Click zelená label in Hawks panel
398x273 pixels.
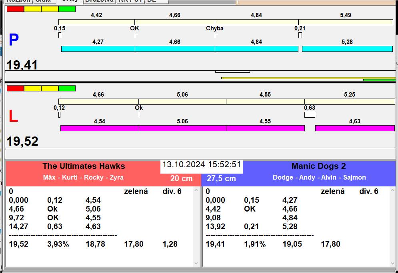coord(136,192)
